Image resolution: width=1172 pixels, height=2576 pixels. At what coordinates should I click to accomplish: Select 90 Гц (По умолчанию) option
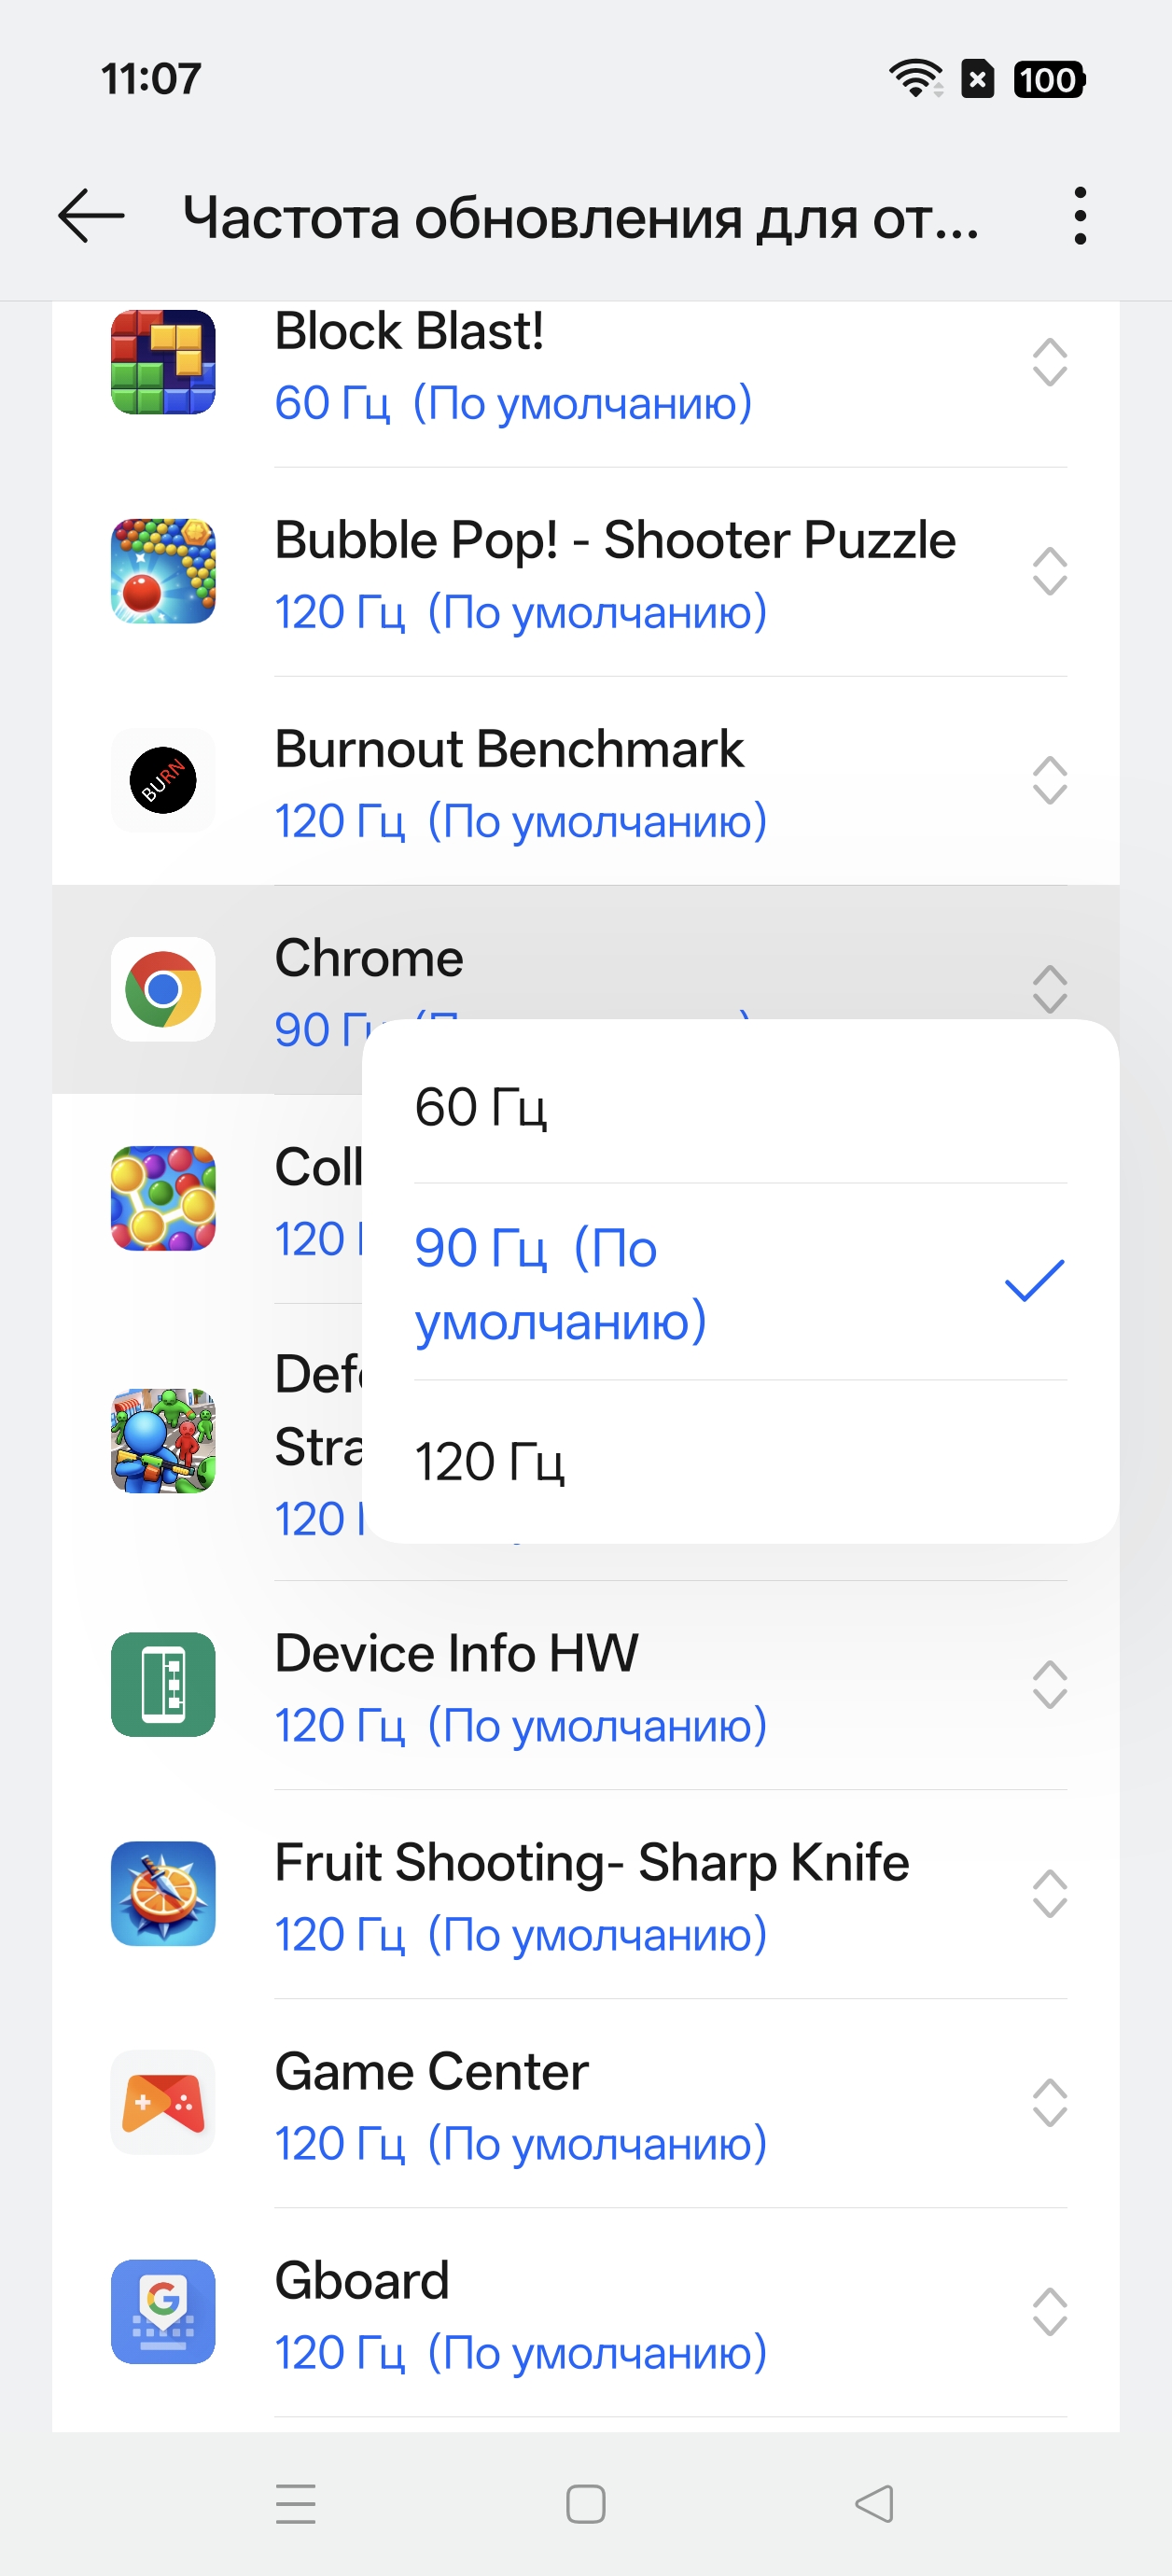[x=740, y=1283]
